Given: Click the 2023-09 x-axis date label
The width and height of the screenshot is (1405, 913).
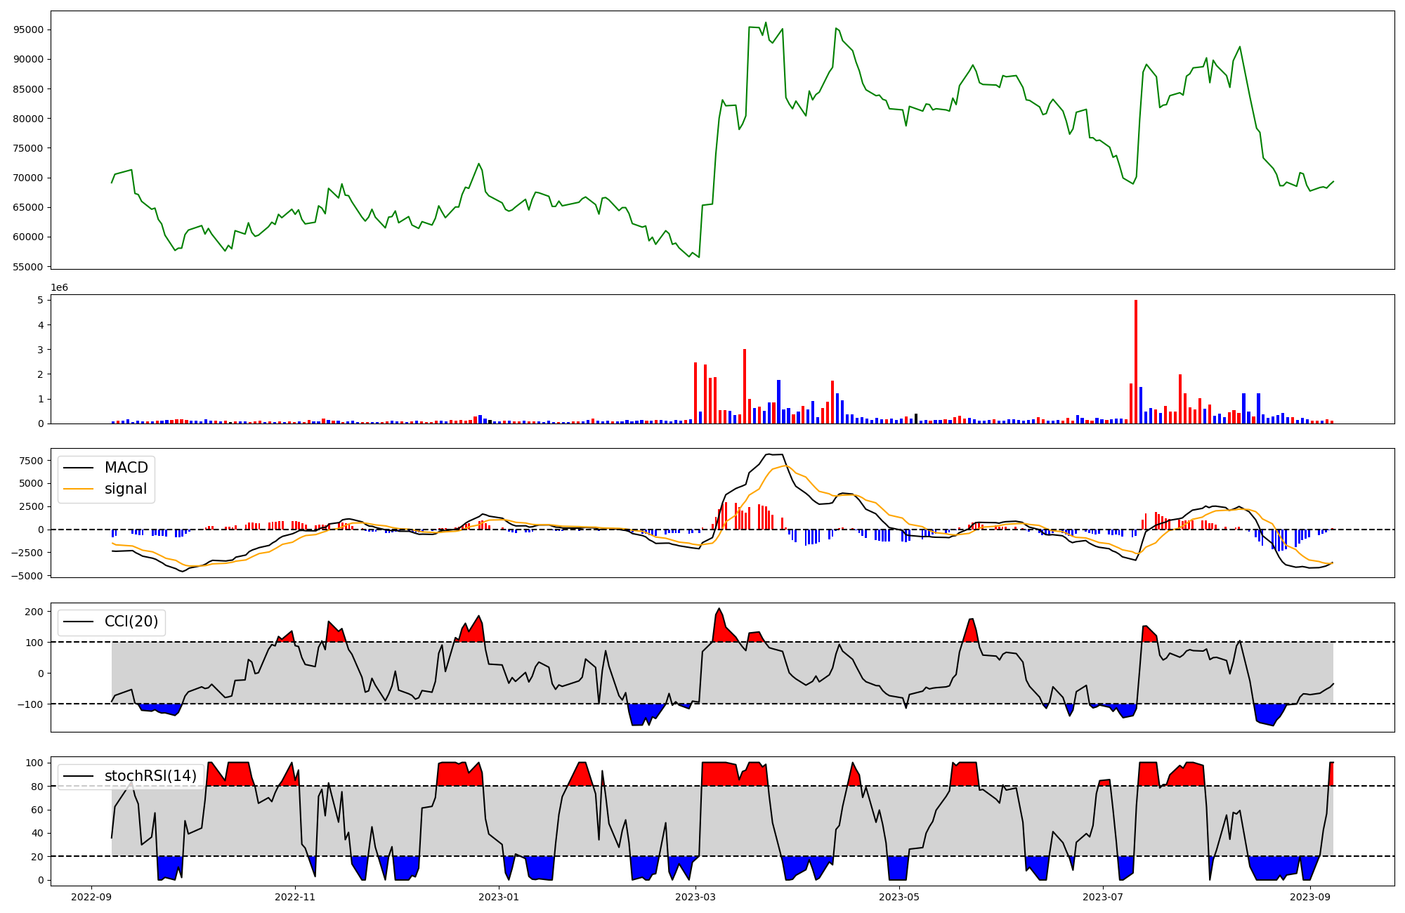Looking at the screenshot, I should point(1310,897).
